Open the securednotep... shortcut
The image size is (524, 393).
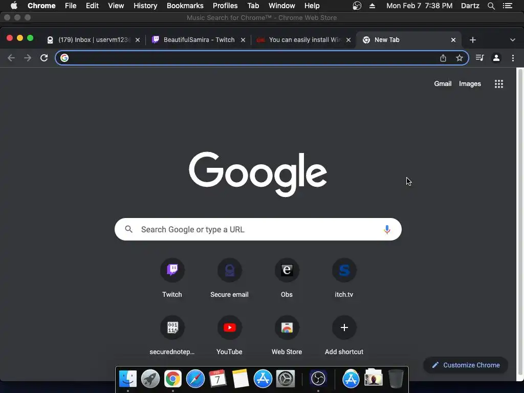172,335
